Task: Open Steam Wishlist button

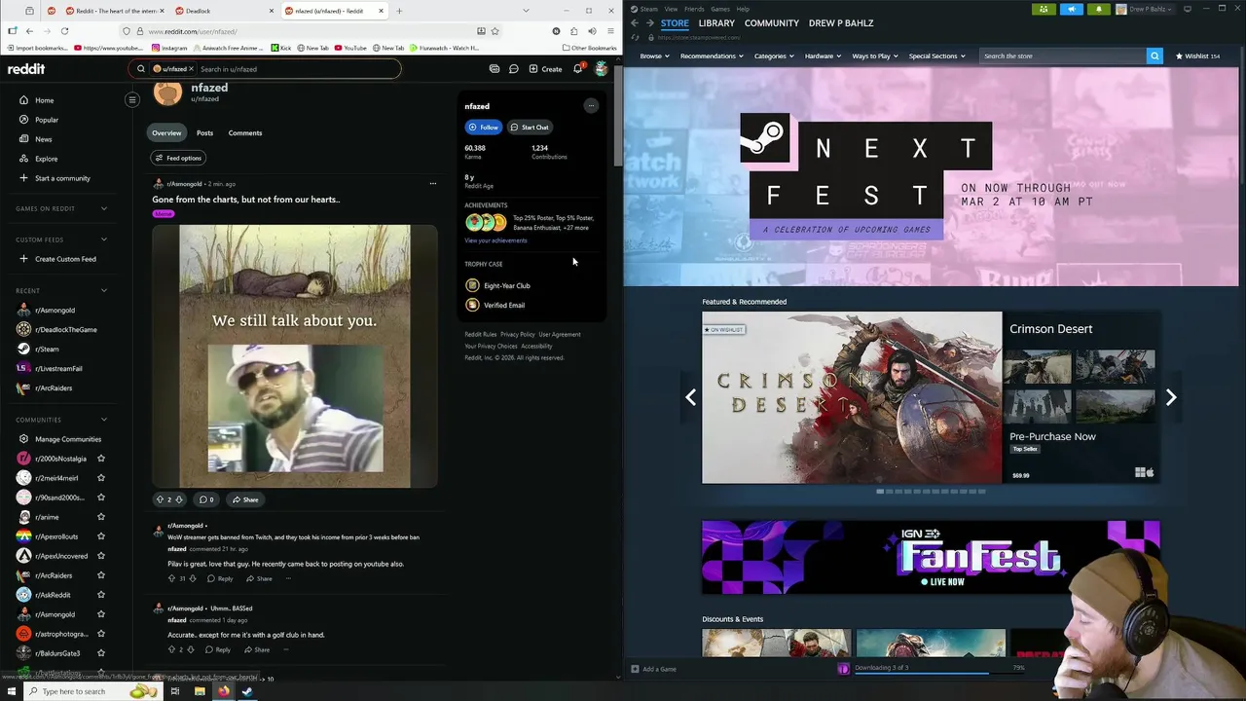Action: [1197, 55]
